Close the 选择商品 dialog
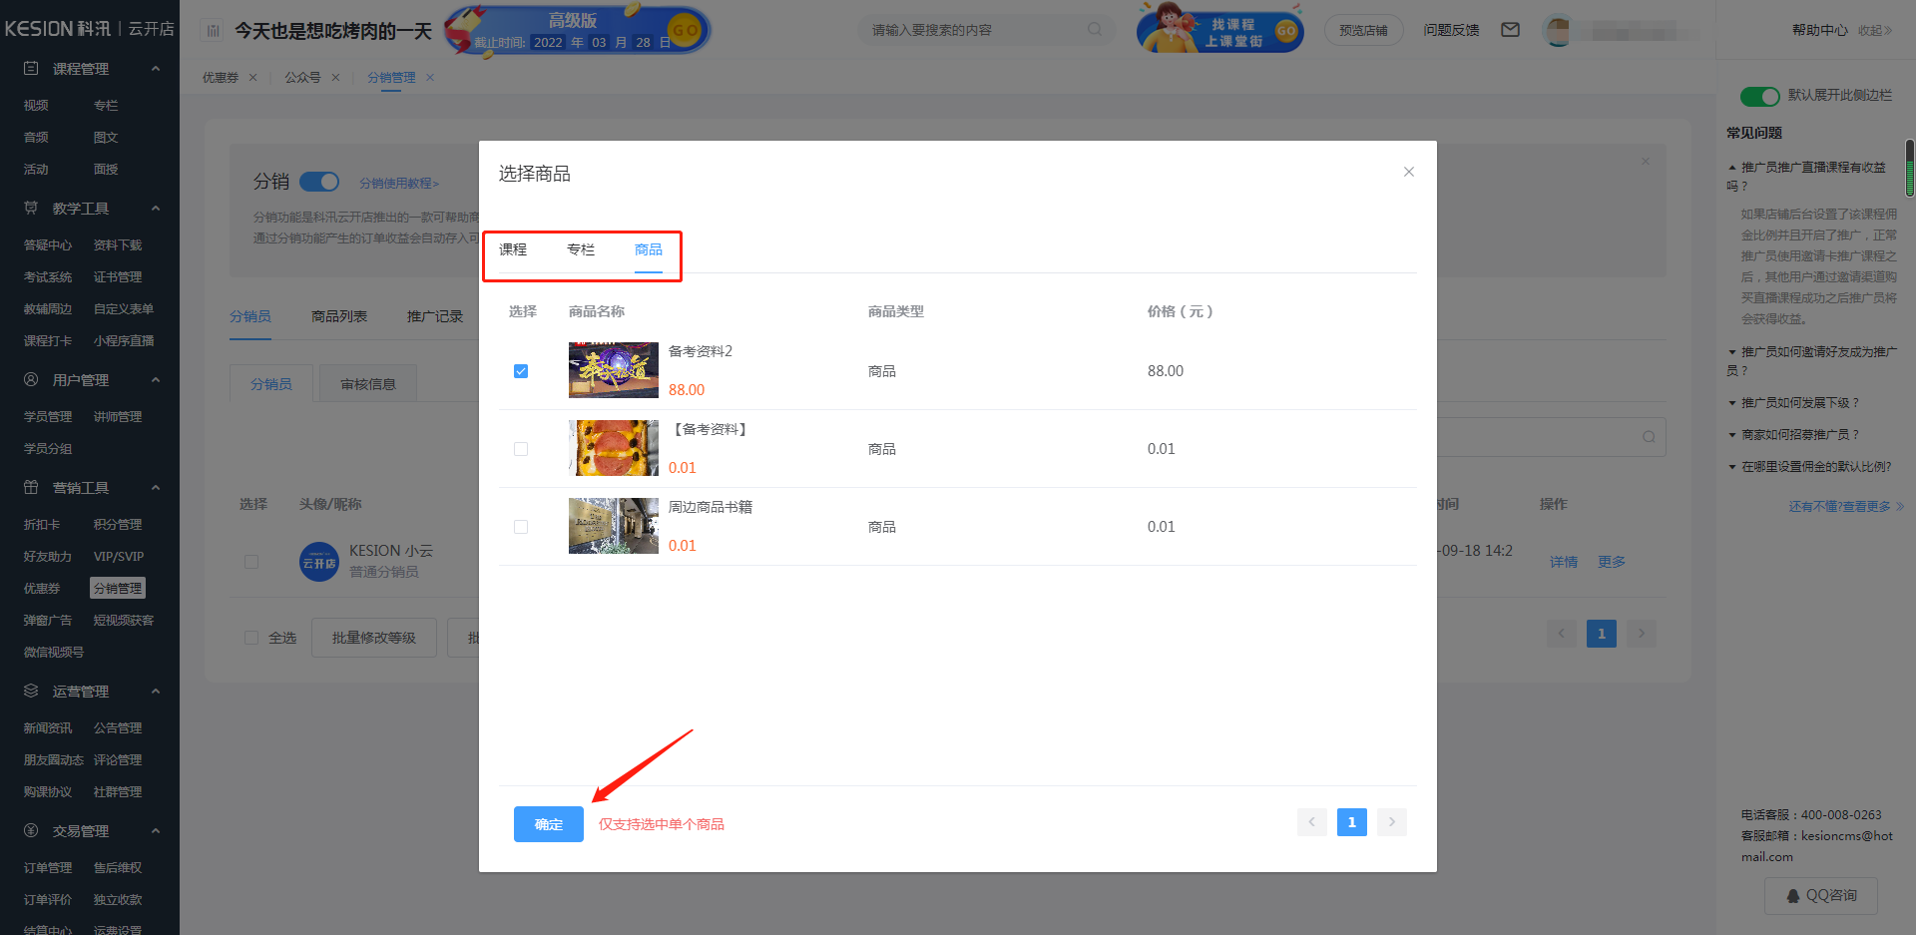 tap(1409, 172)
